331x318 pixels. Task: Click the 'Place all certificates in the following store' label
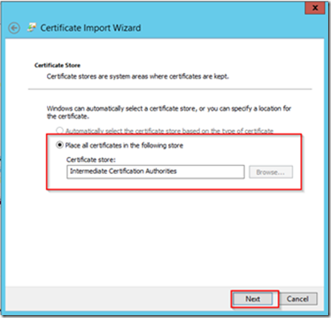tap(124, 145)
